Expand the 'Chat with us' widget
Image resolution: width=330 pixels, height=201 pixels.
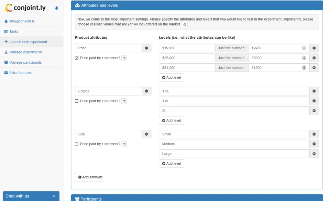point(31,196)
